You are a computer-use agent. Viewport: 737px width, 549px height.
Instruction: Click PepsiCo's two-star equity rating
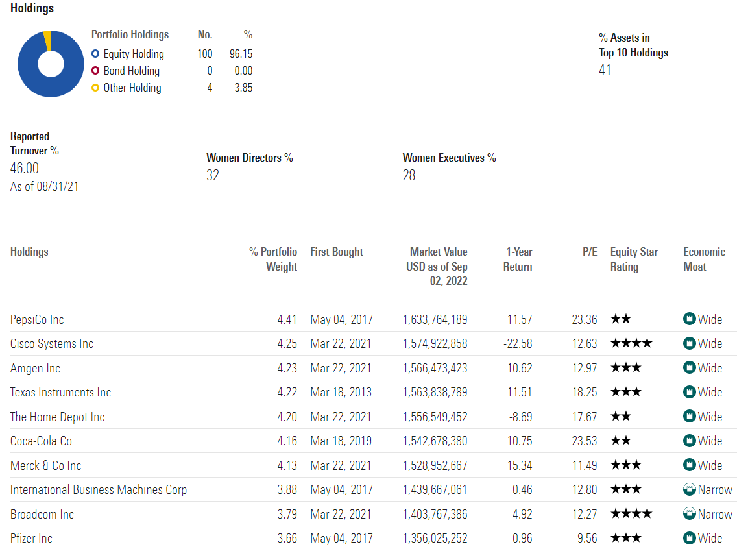tap(620, 319)
